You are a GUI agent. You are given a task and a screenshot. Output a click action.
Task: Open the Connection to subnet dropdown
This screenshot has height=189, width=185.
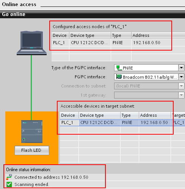(181, 86)
